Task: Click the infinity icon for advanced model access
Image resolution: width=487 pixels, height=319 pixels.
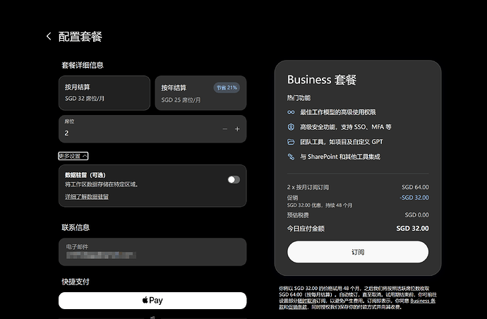Action: (291, 112)
